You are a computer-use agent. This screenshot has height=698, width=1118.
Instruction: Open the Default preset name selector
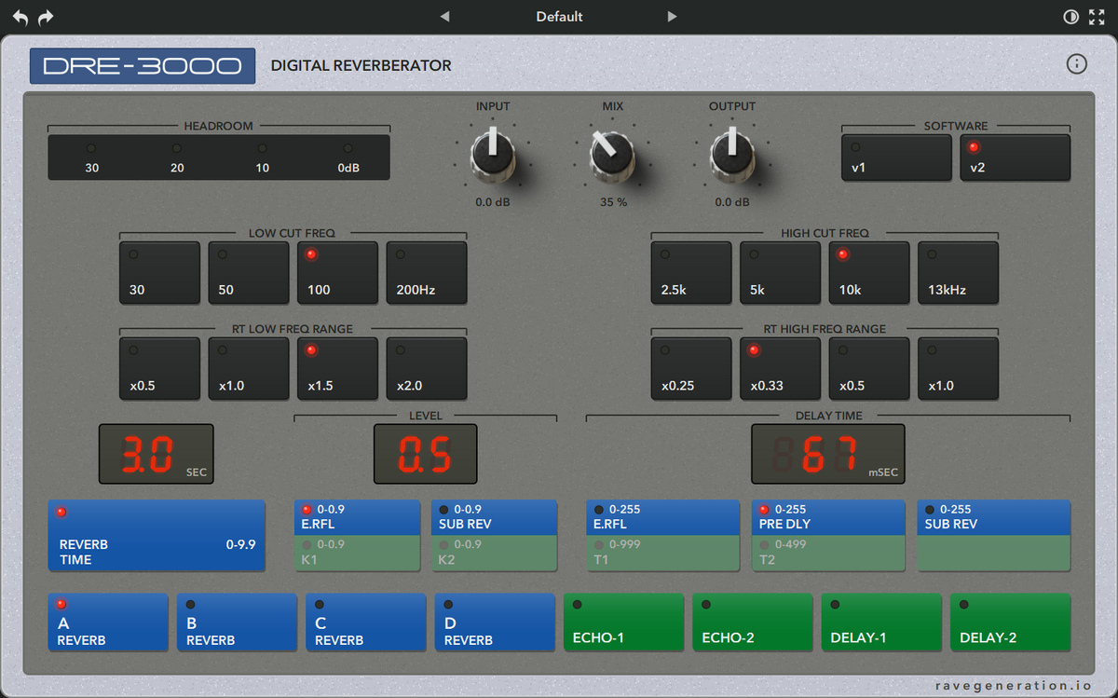pyautogui.click(x=559, y=17)
